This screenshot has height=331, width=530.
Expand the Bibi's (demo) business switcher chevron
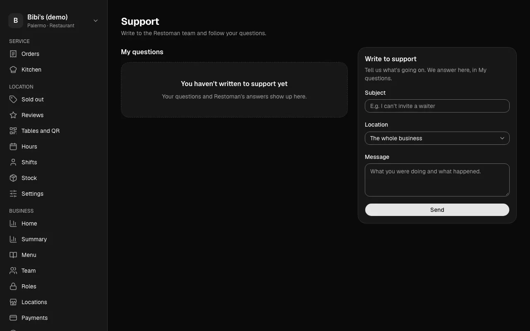(x=96, y=20)
